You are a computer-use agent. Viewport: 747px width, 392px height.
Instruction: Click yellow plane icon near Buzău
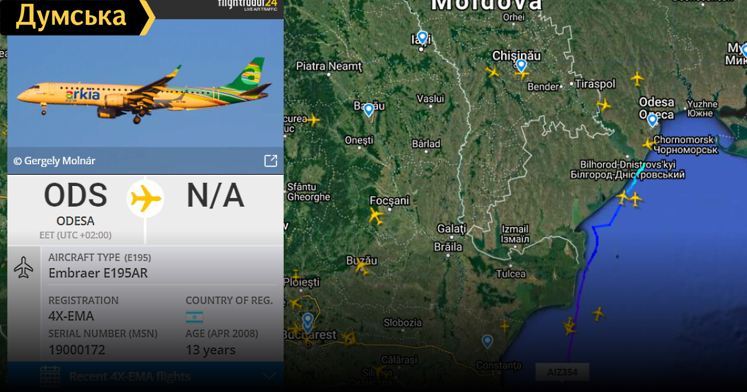pyautogui.click(x=360, y=266)
